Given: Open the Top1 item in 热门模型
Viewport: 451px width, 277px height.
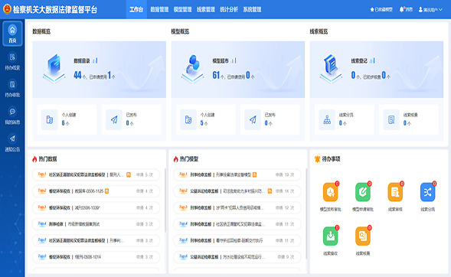Looking at the screenshot, I should point(237,174).
